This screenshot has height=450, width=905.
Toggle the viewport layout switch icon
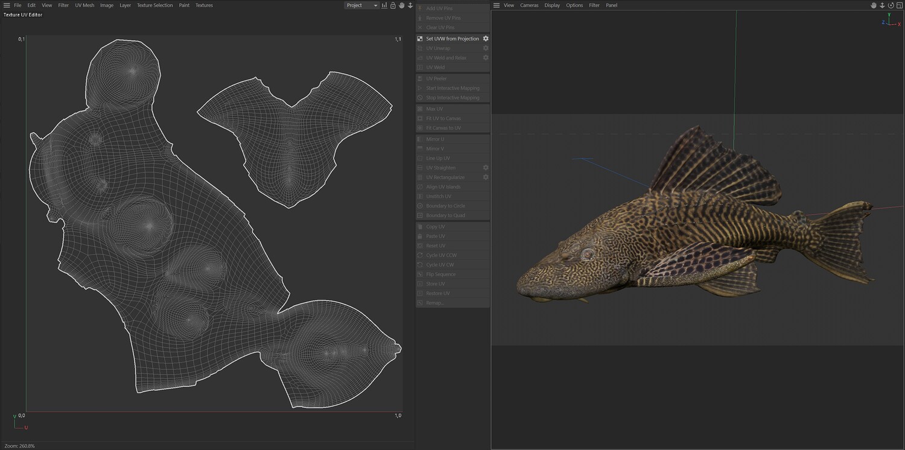899,5
